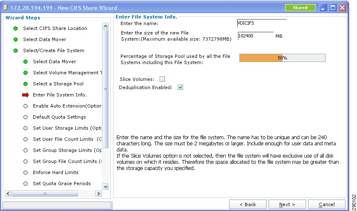Click the file system name input field
Screen dimensions: 357x211
tap(262, 23)
